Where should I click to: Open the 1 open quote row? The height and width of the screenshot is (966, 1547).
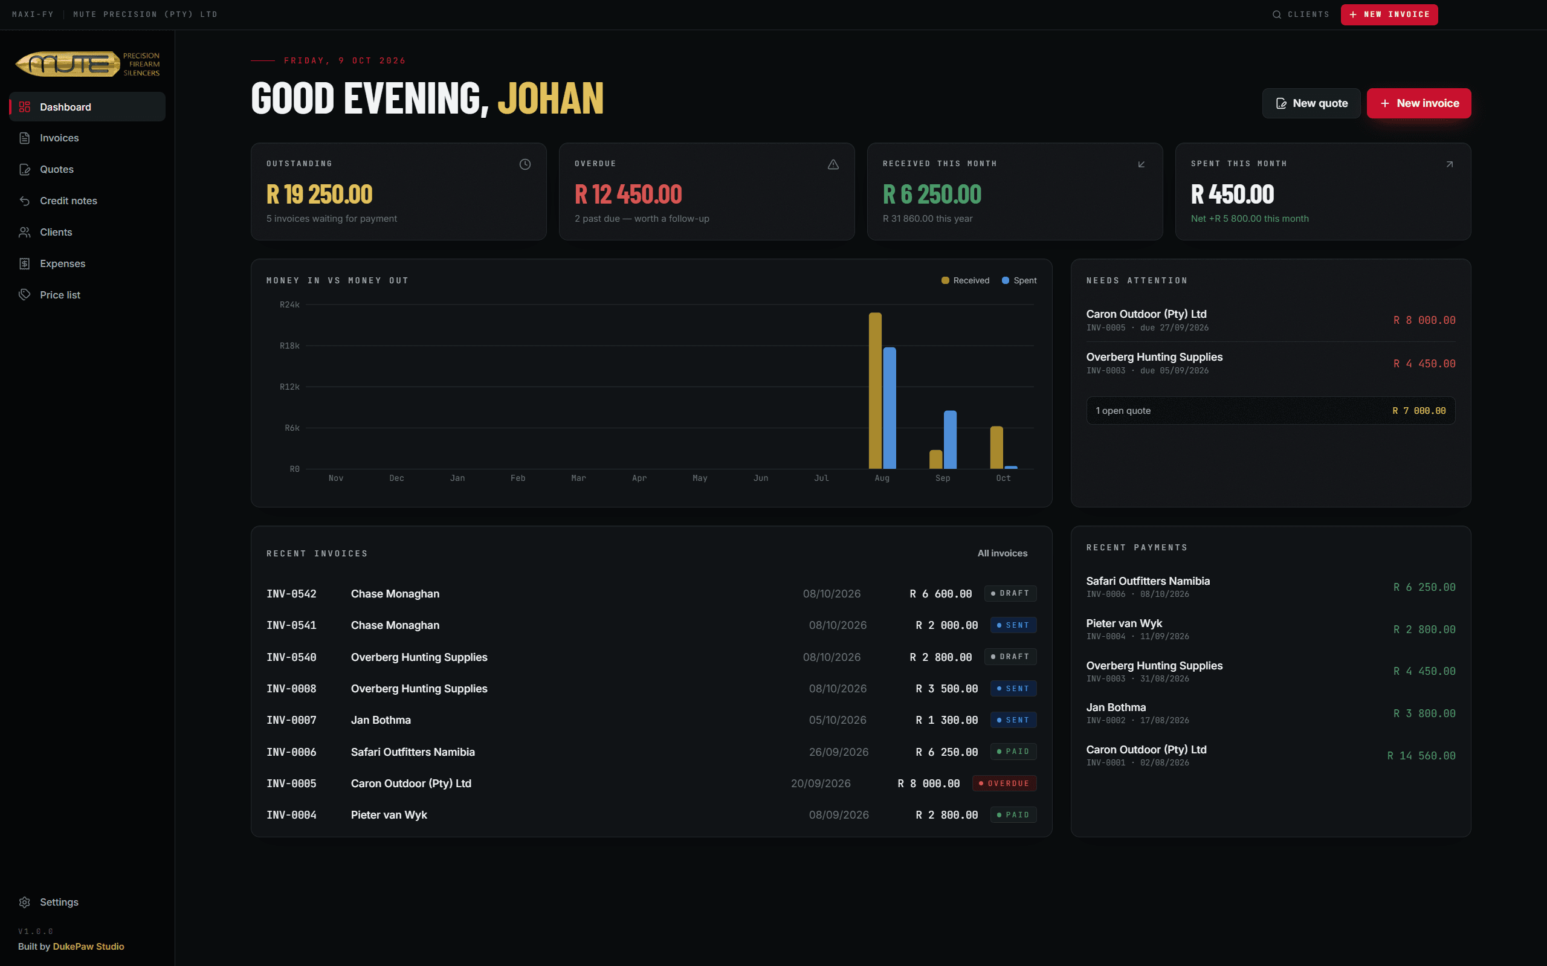[x=1270, y=411]
